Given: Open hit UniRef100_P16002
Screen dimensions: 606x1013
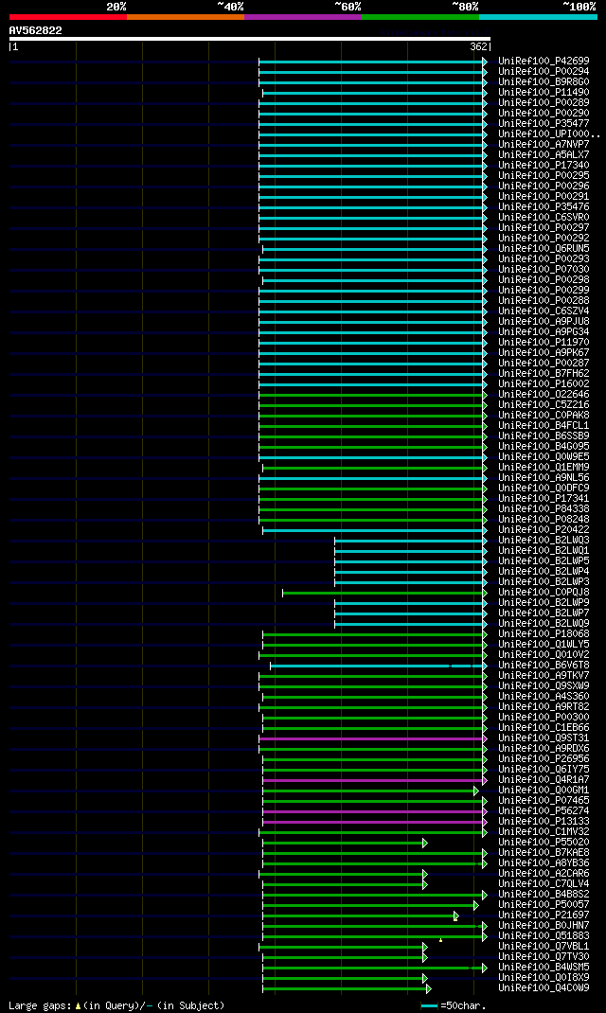Looking at the screenshot, I should point(544,383).
